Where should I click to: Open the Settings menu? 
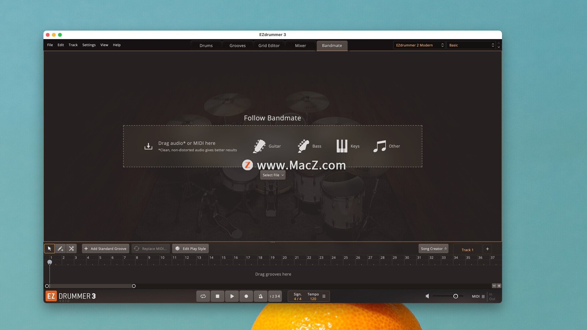pos(89,45)
